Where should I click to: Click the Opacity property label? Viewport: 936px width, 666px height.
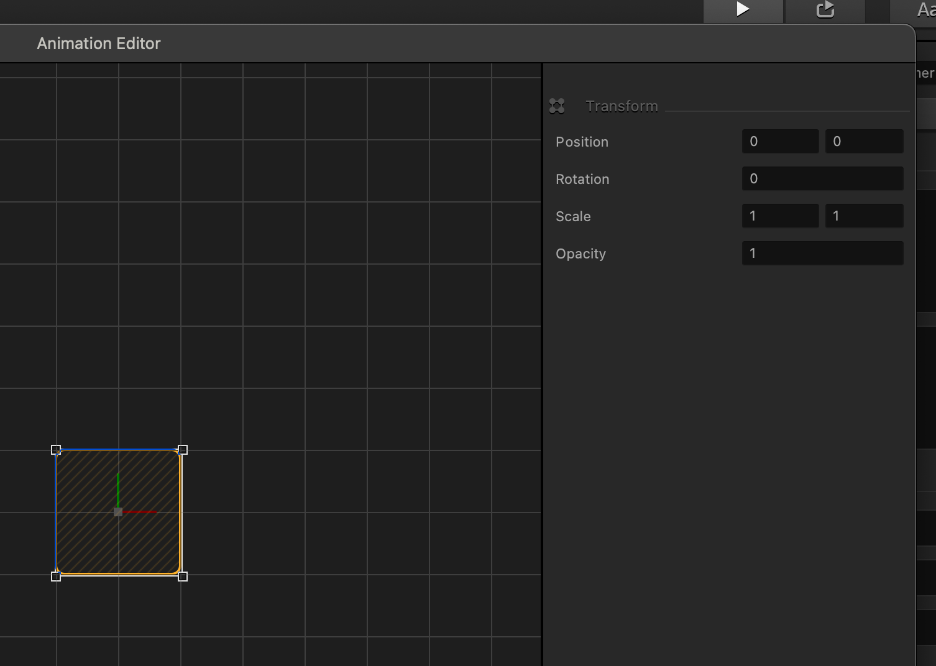[x=580, y=253]
